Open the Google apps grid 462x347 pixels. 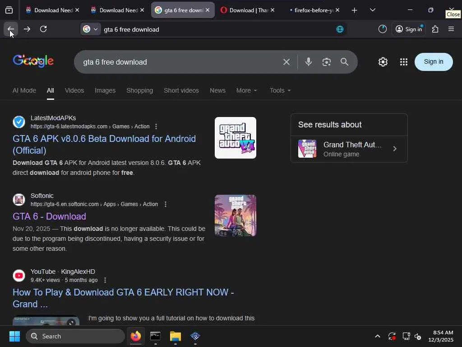(x=404, y=62)
